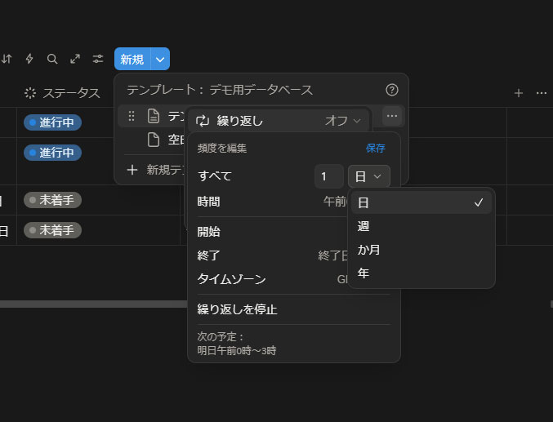The image size is (553, 422).
Task: Open the 繰り返し オフ dropdown
Action: [x=343, y=121]
